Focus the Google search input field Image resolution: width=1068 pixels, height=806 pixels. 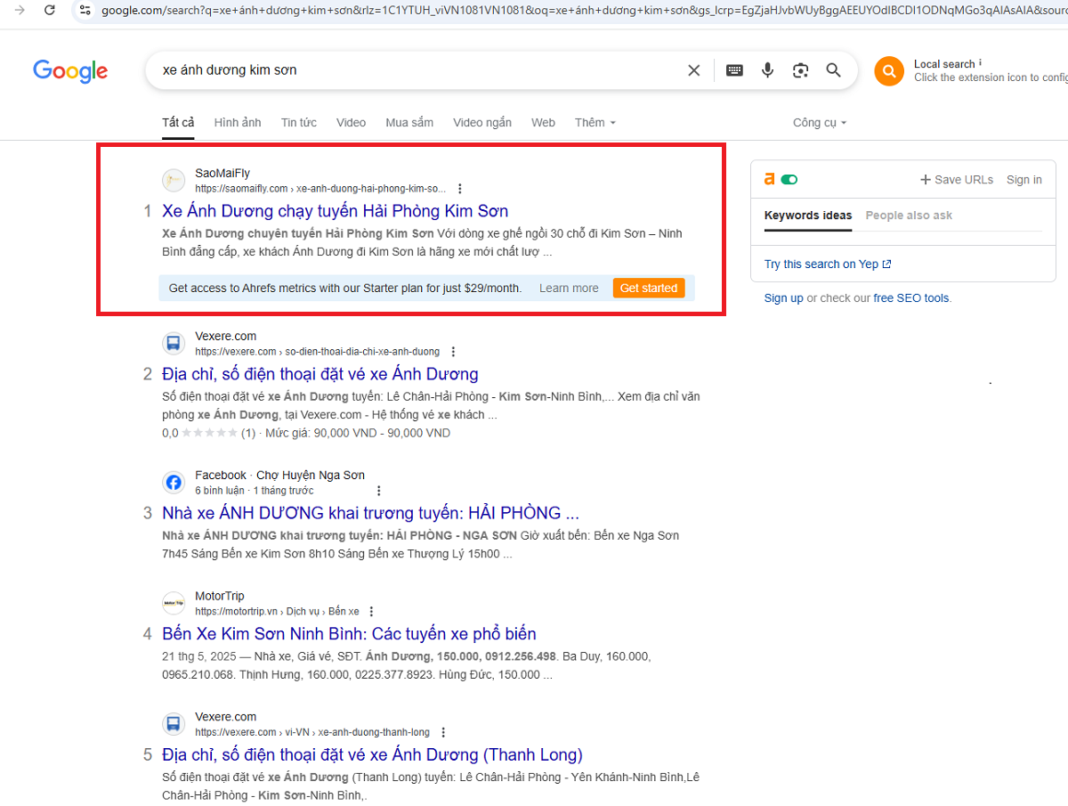[x=418, y=70]
